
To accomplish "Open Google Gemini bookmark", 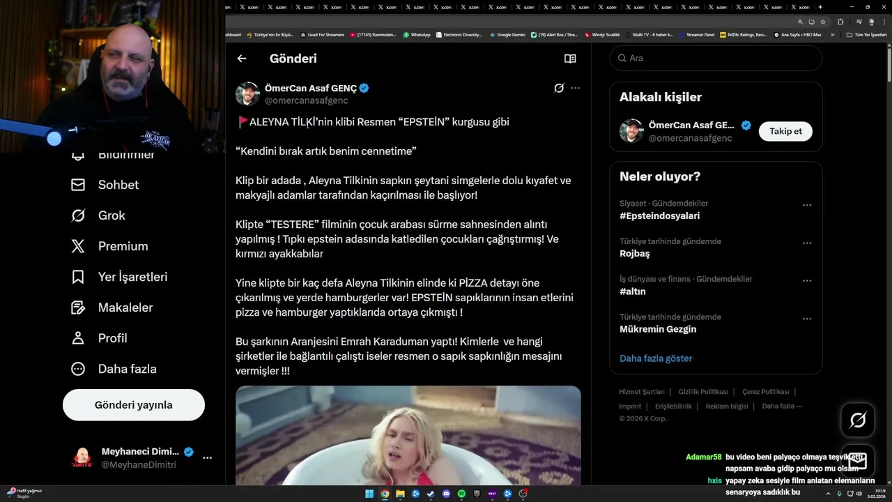I will [x=507, y=35].
